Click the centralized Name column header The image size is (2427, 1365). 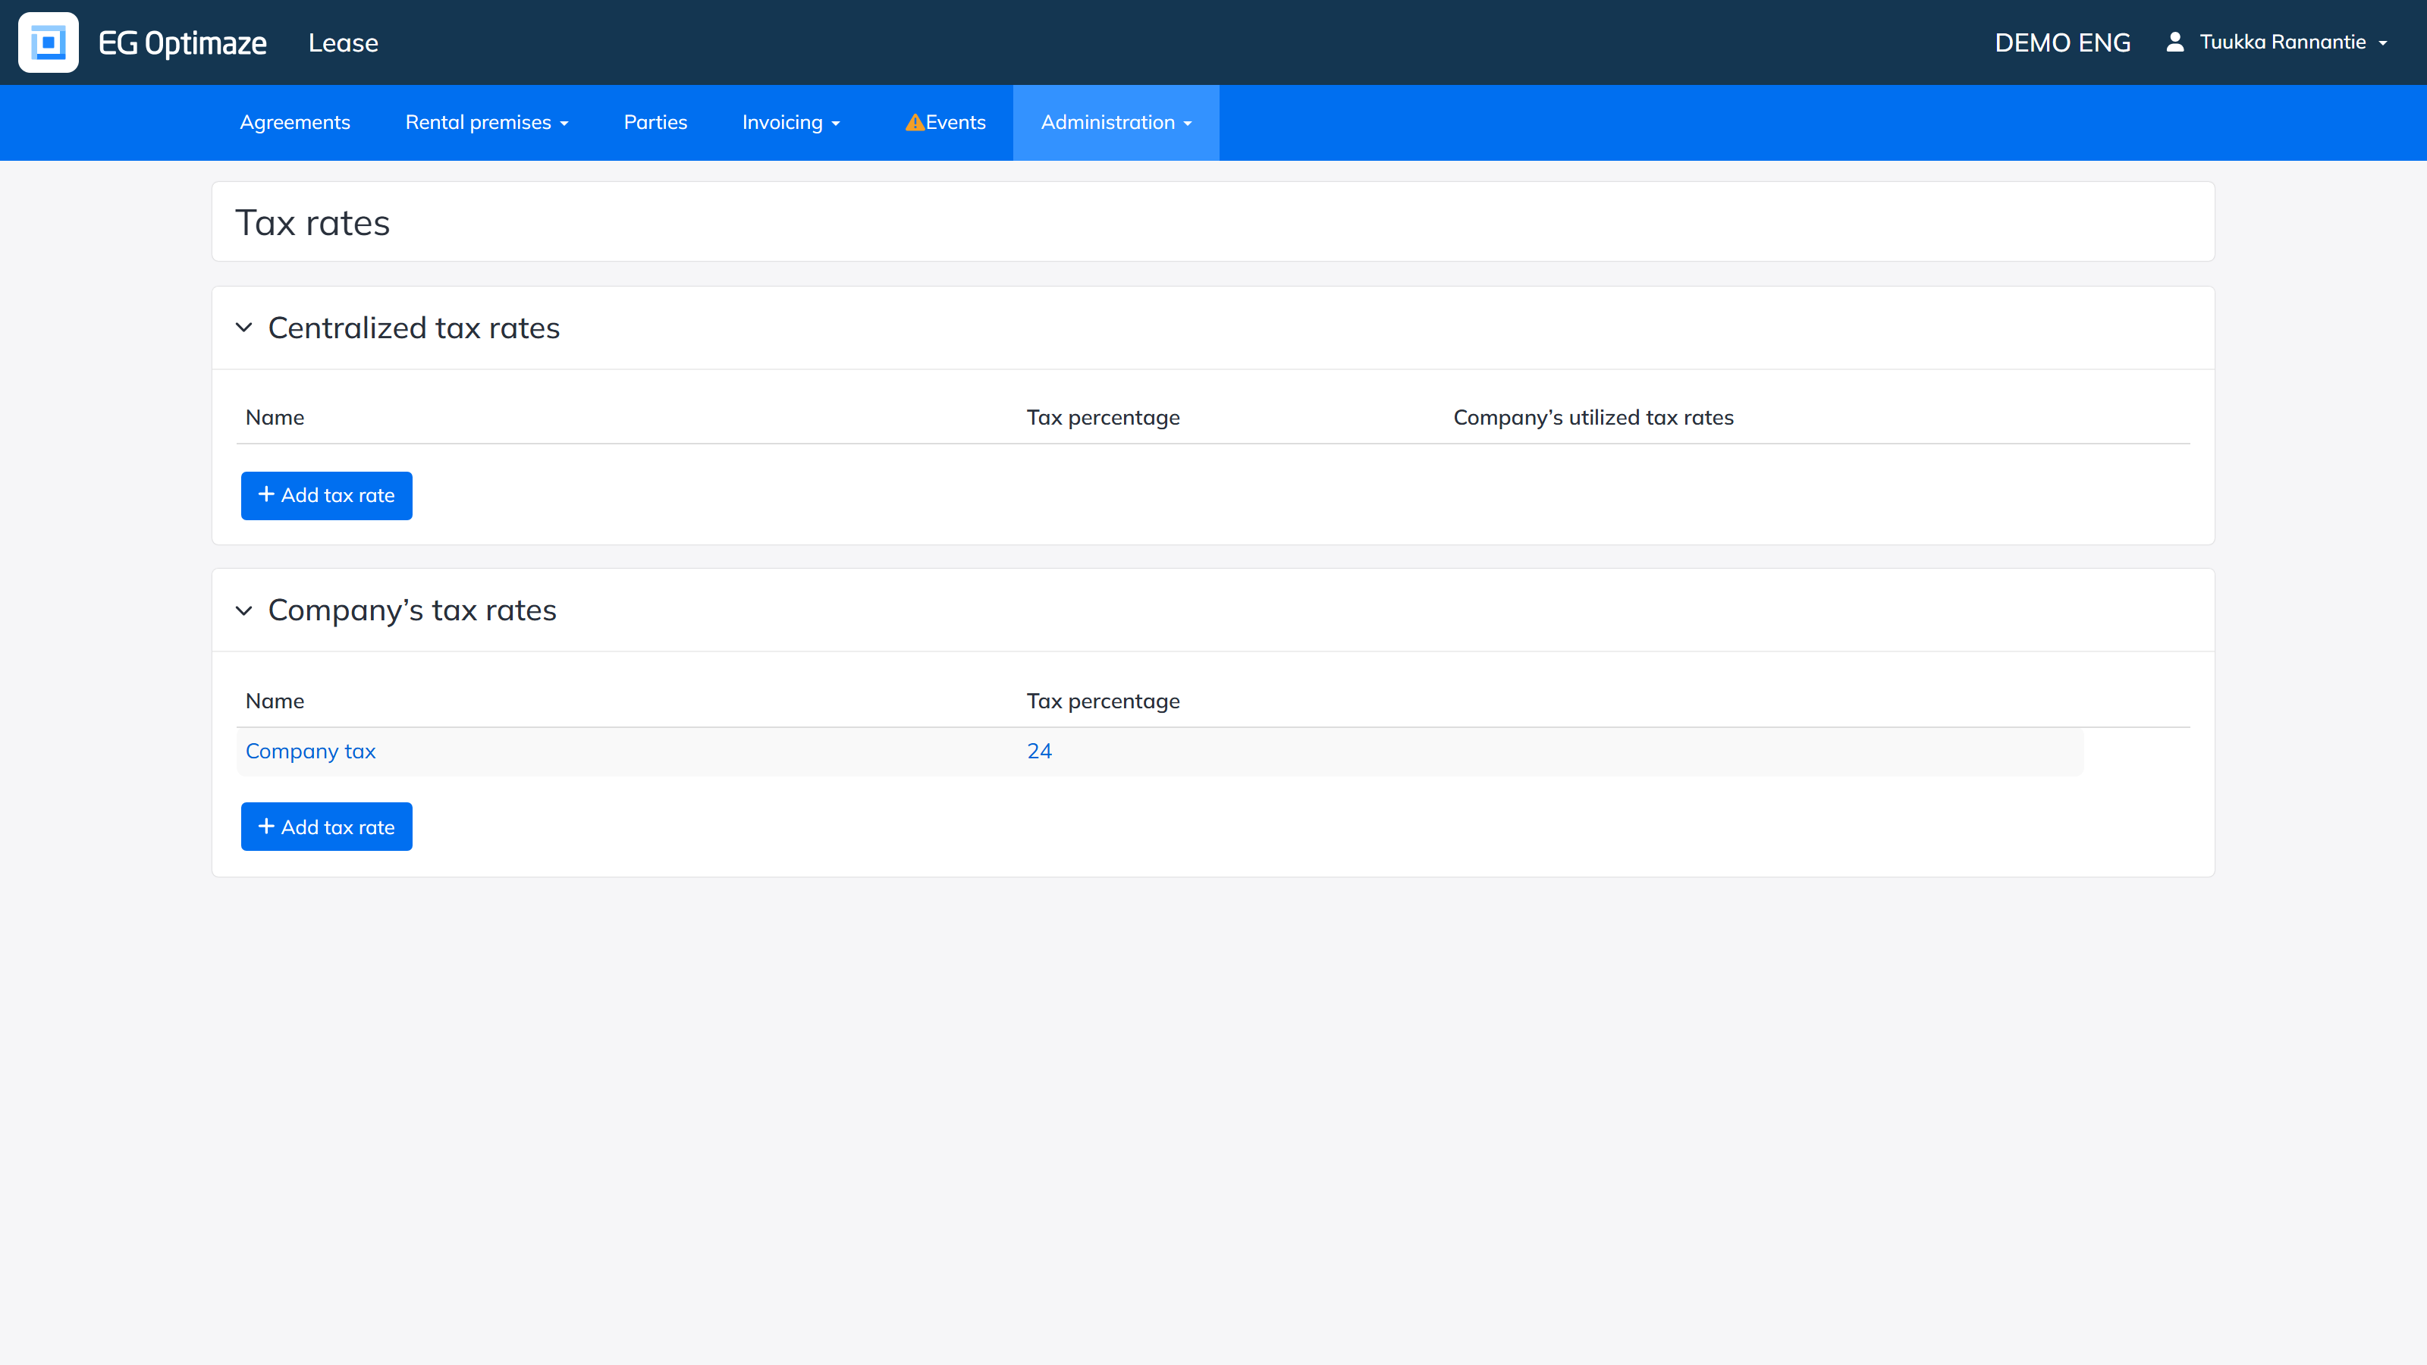click(x=275, y=417)
